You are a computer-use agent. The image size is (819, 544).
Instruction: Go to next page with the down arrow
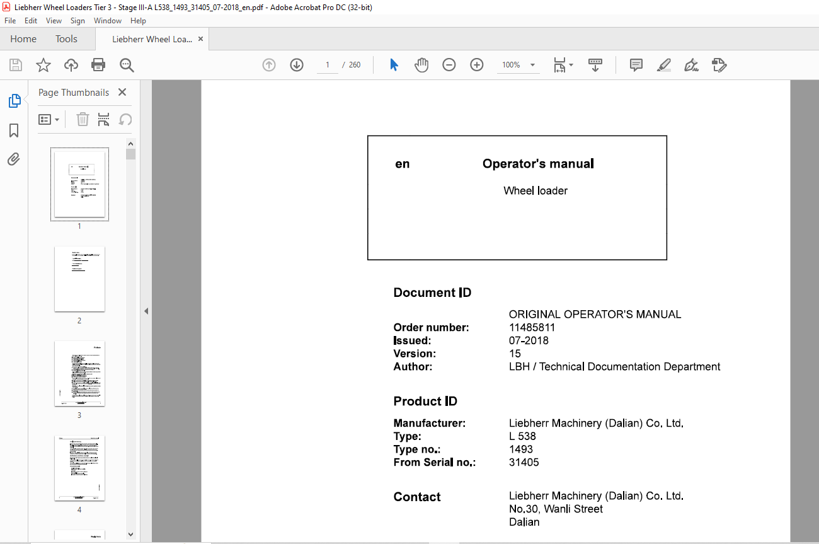tap(297, 65)
